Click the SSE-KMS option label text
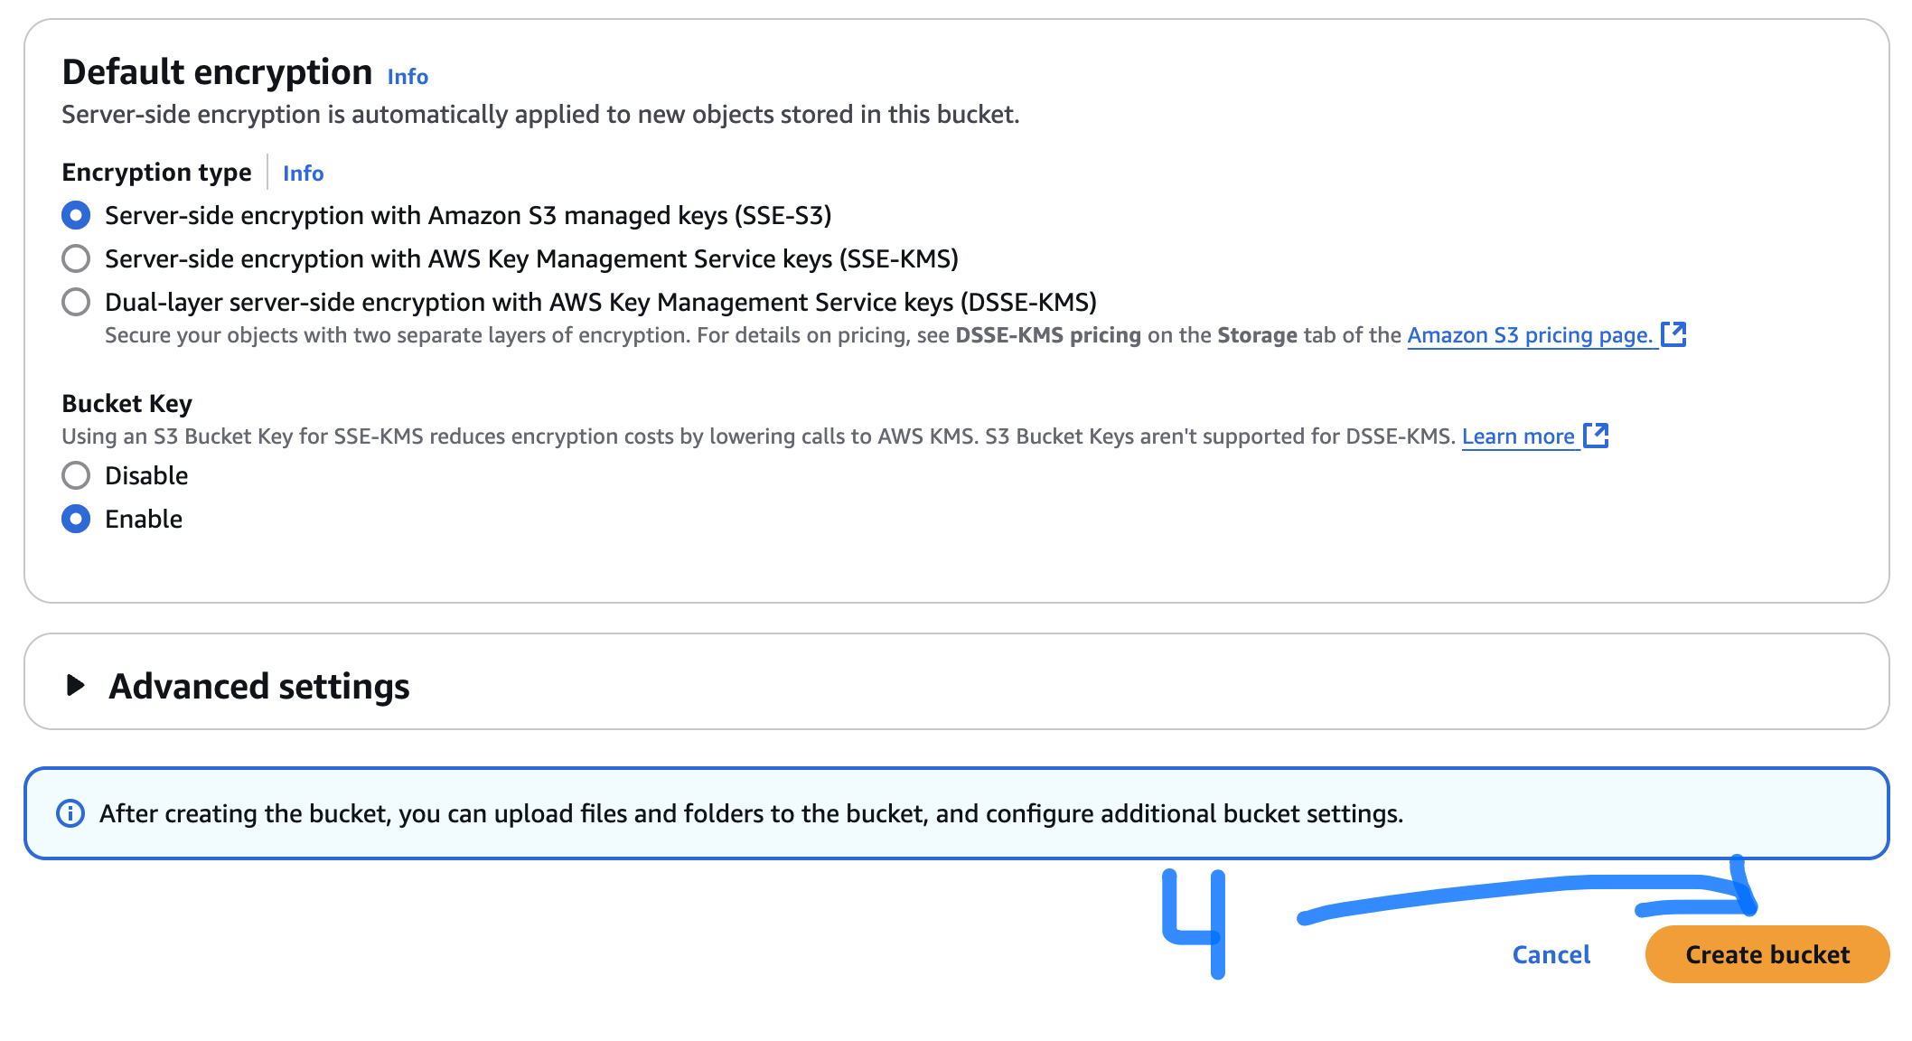 (x=531, y=259)
